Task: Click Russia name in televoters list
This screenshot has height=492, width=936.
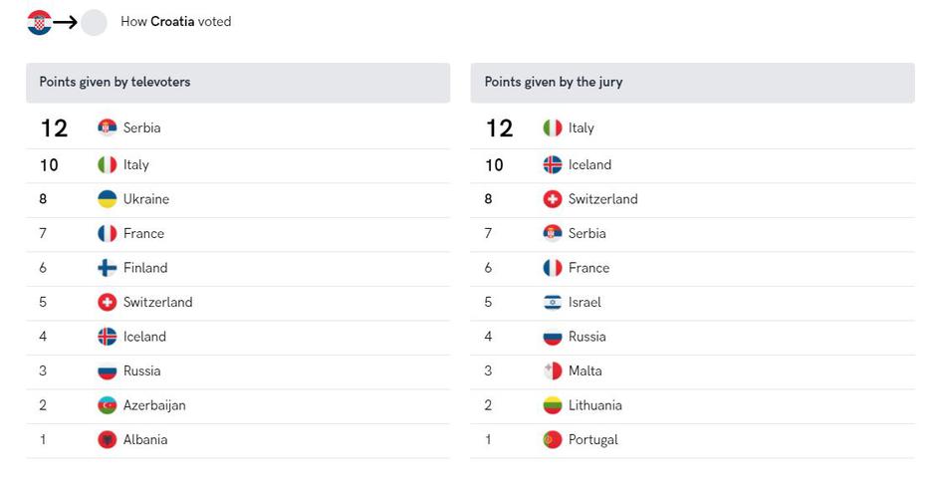Action: [141, 370]
